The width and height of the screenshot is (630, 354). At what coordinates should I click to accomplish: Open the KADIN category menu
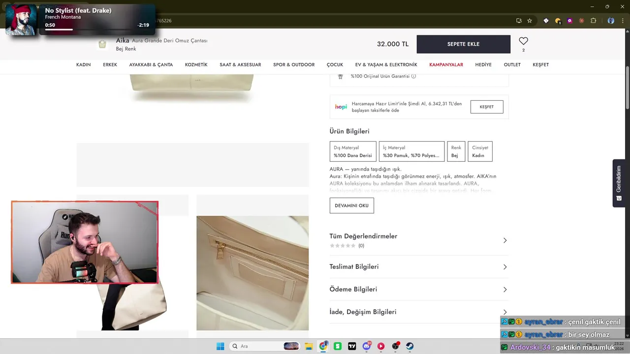pos(83,65)
